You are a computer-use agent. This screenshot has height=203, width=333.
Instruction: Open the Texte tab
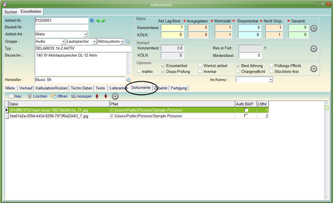100,88
